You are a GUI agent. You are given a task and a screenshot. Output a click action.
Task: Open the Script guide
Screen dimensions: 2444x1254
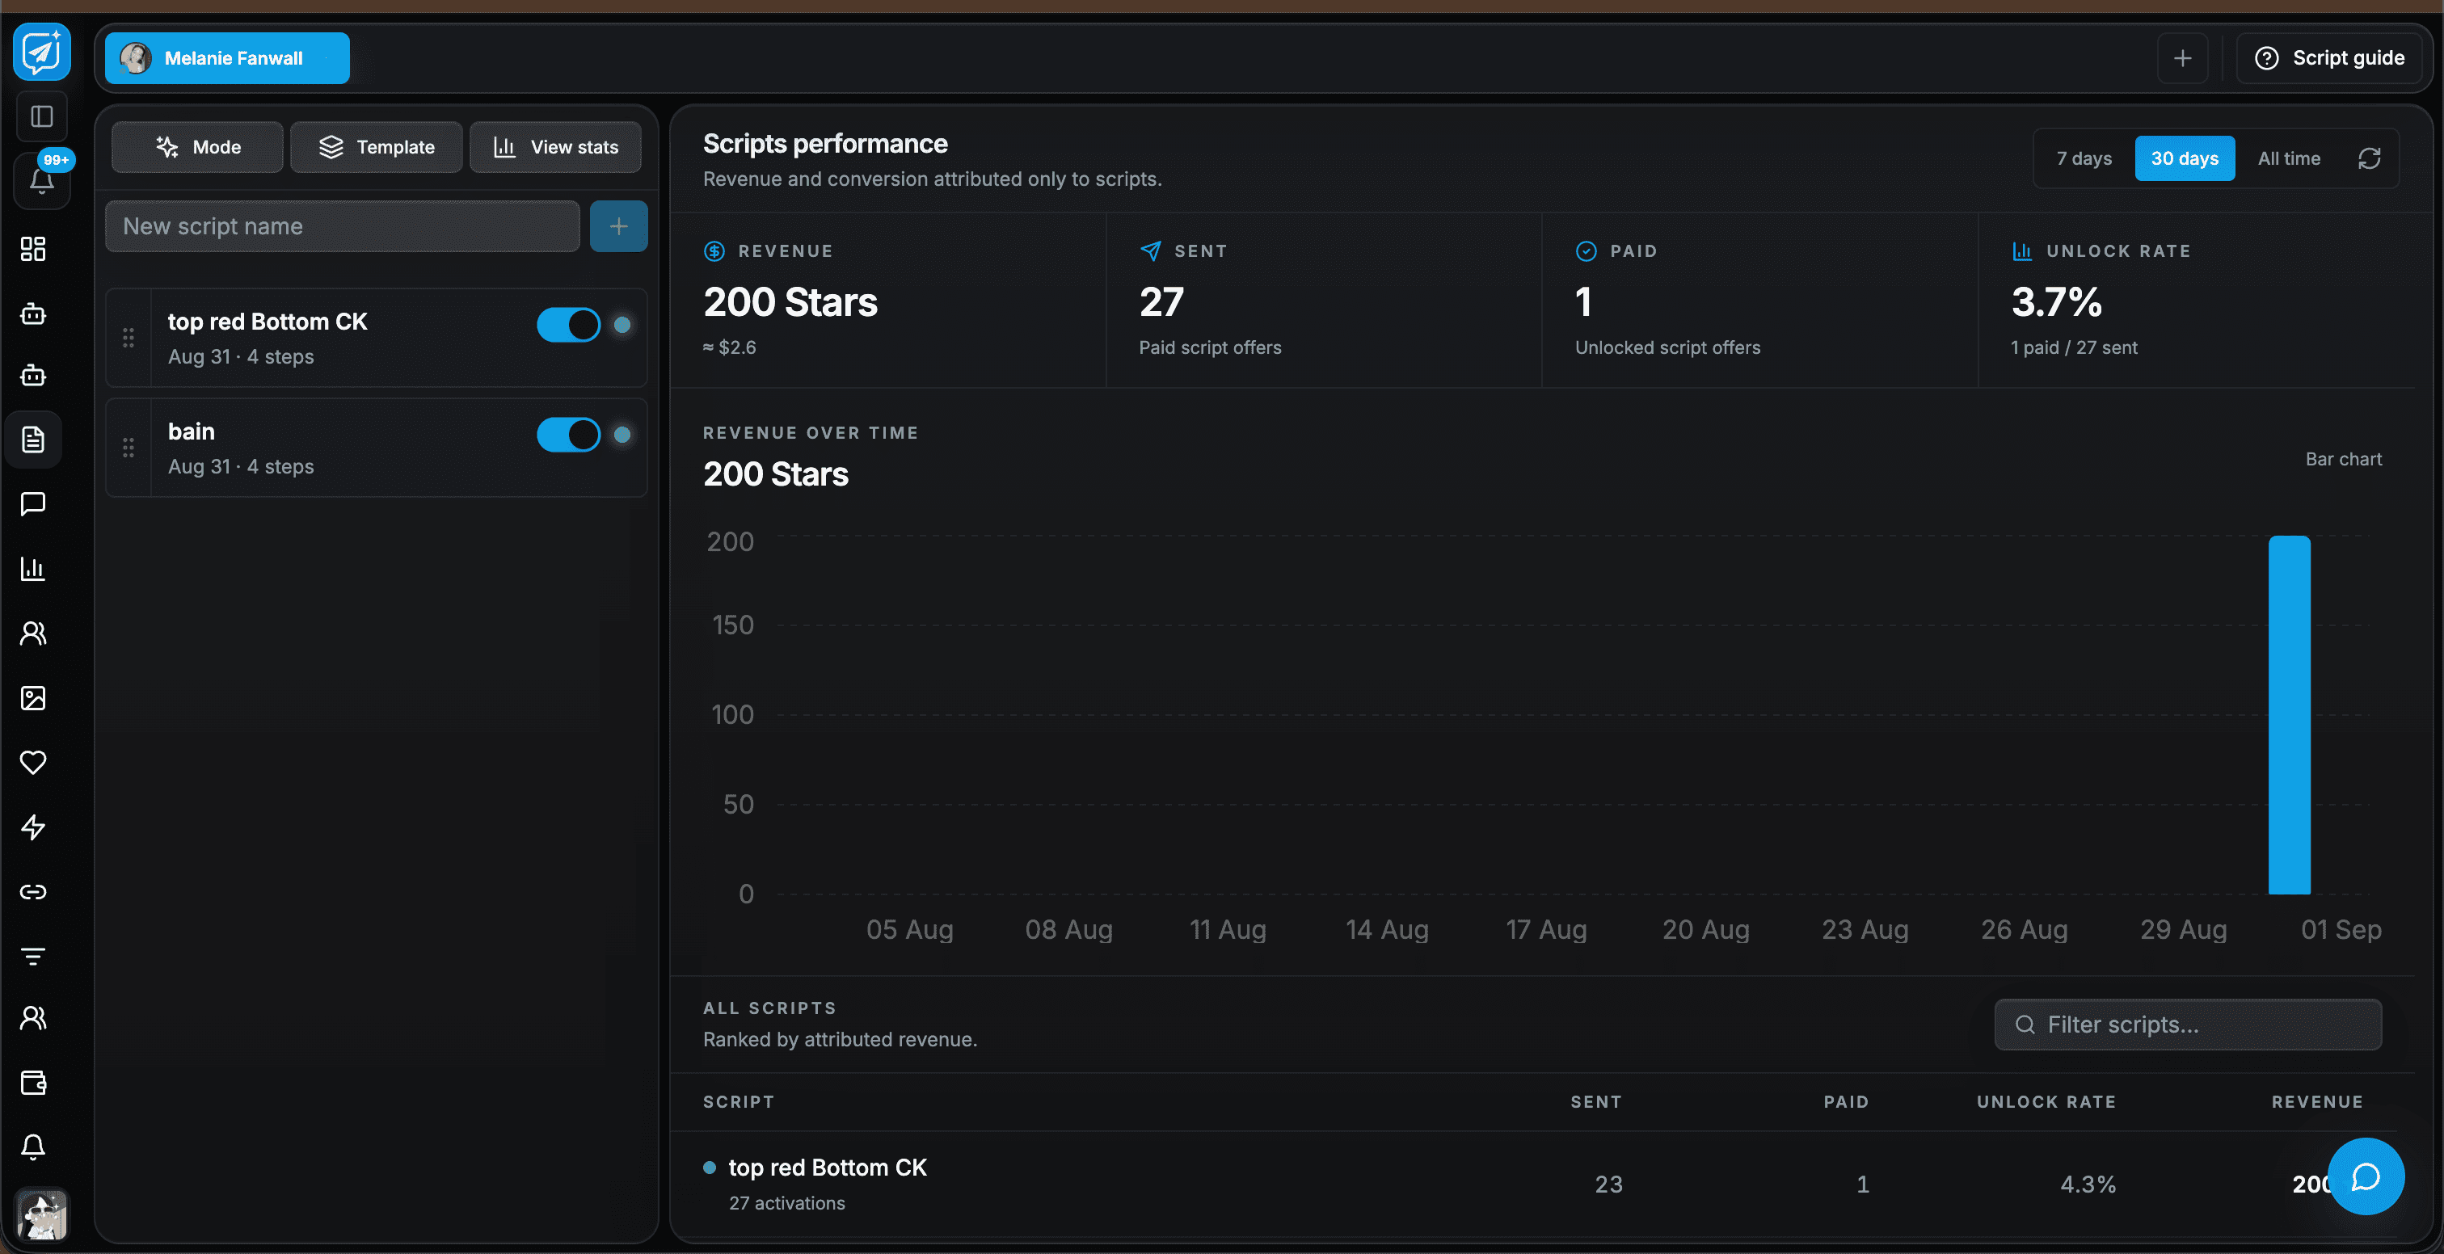[2329, 58]
